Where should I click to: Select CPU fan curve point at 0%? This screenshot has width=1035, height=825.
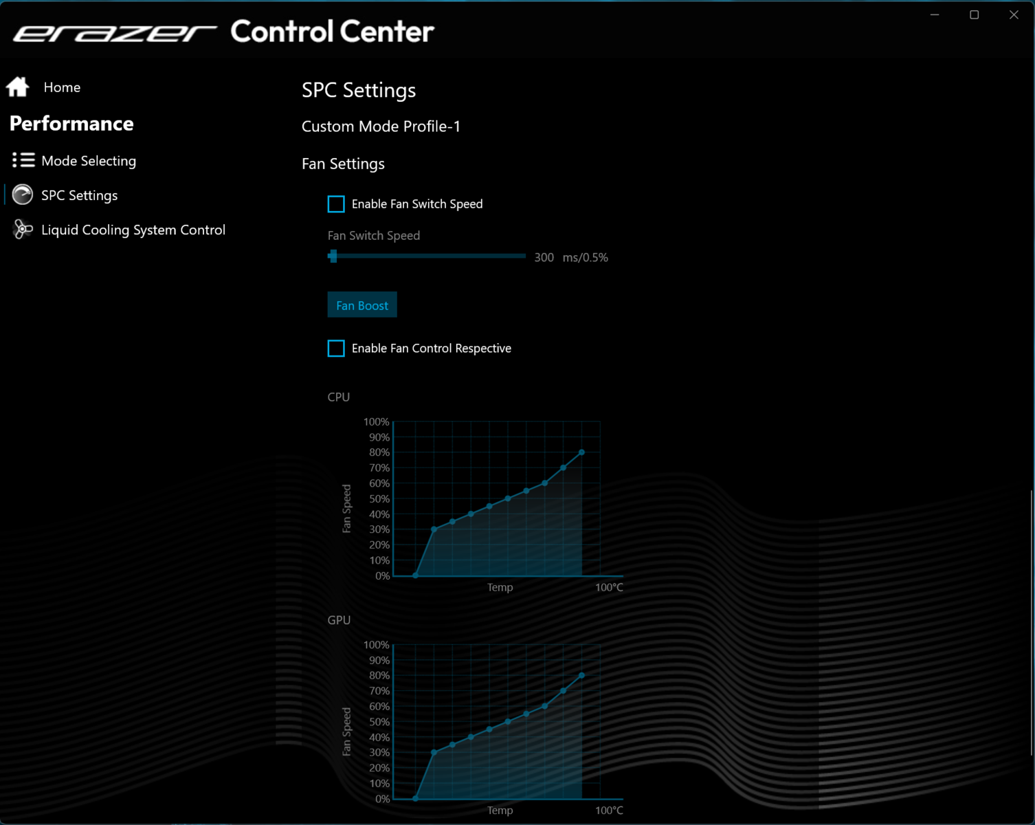[416, 575]
